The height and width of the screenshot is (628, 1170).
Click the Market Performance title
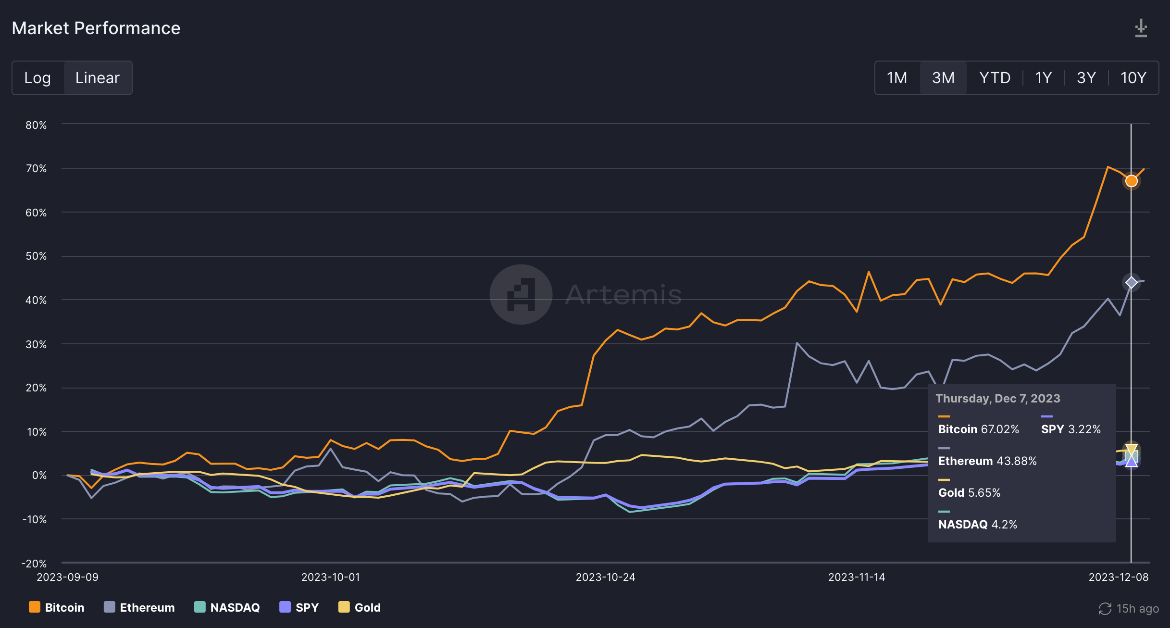(96, 28)
